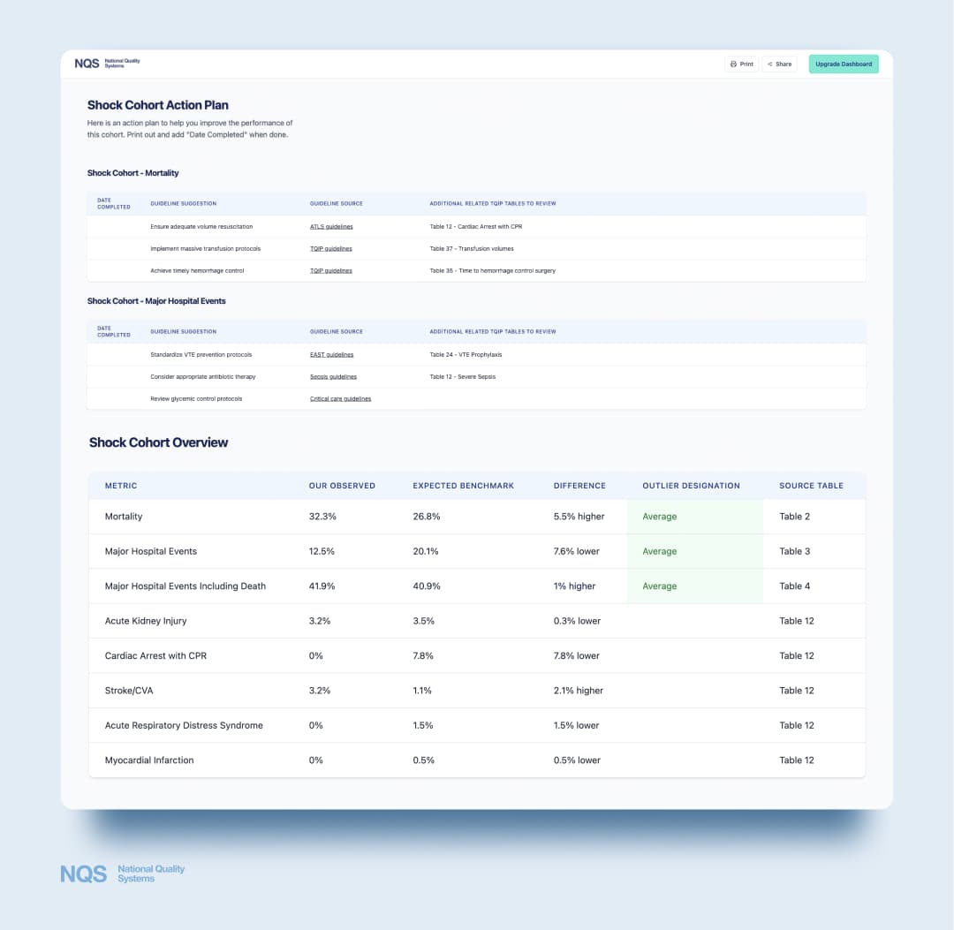Visit the Critical care guidelines link
This screenshot has width=954, height=930.
click(340, 399)
